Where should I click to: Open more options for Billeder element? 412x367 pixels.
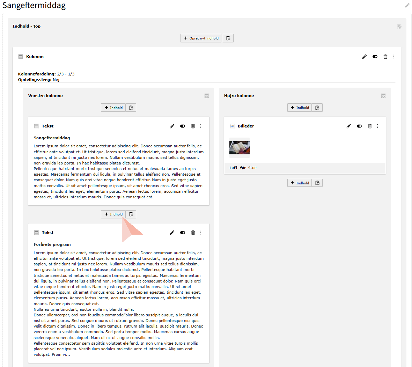point(377,126)
